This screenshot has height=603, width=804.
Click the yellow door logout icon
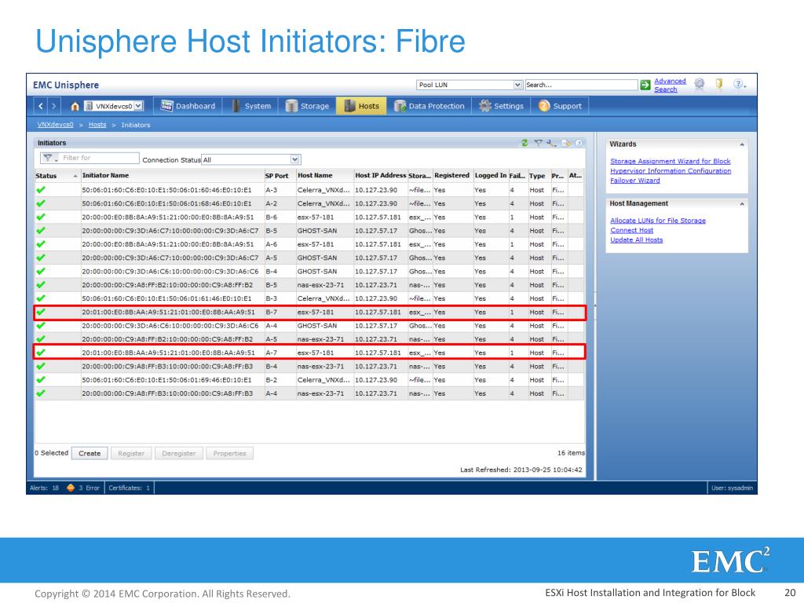tap(719, 83)
